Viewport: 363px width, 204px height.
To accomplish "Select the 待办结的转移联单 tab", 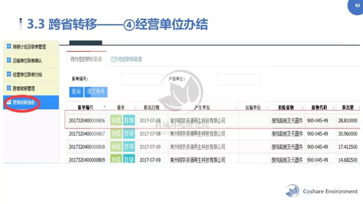I will click(86, 59).
